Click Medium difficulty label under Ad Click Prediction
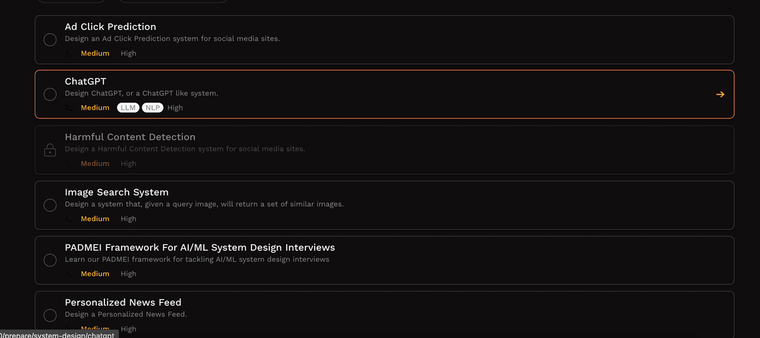 click(95, 53)
